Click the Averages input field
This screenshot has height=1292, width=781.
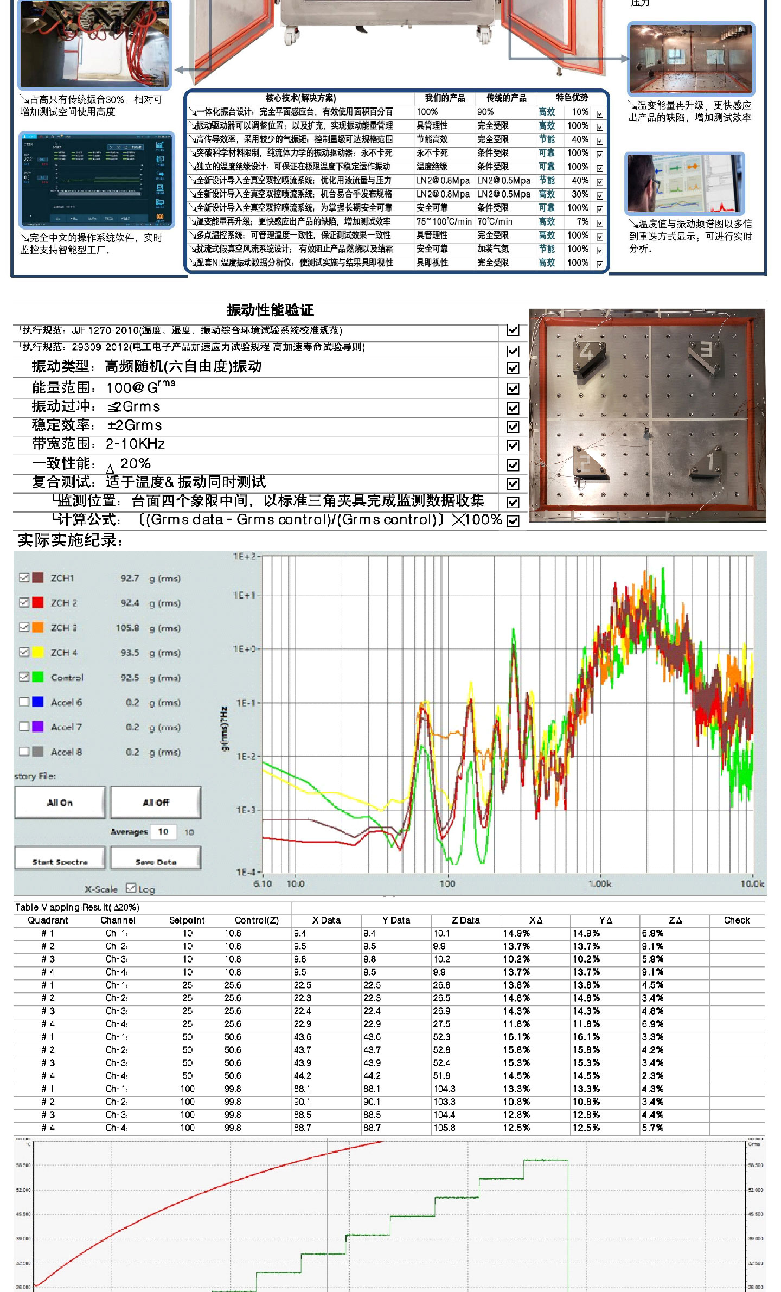[x=163, y=831]
